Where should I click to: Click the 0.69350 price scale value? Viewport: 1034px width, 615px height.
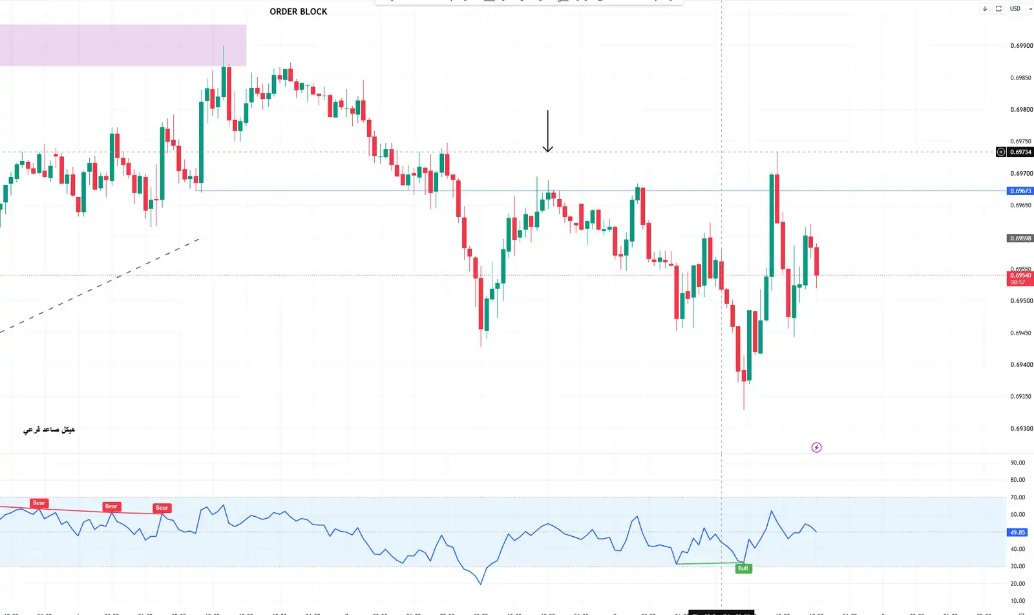[x=1021, y=397]
